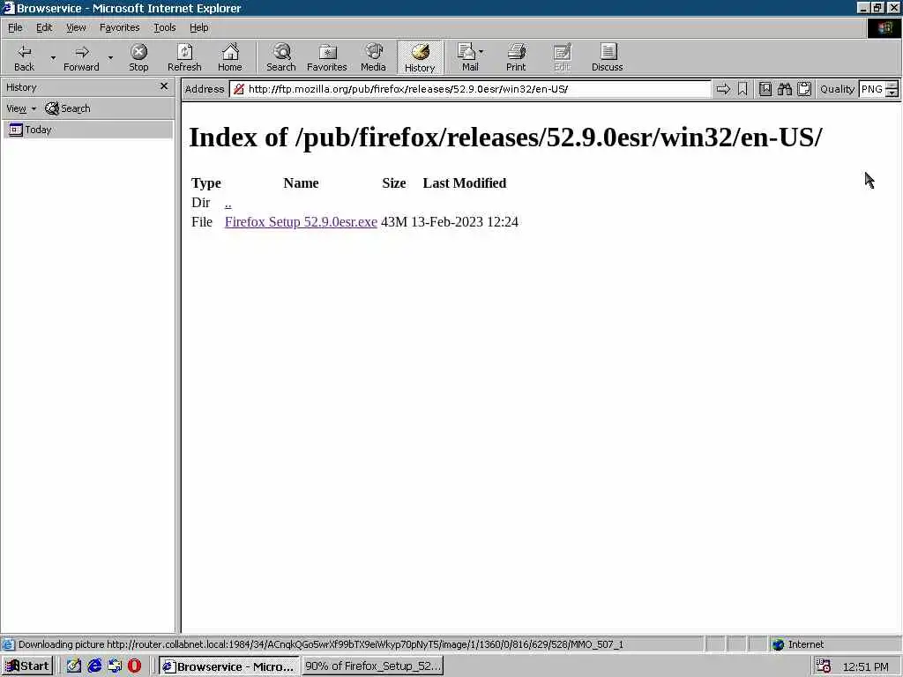Click the 'Type' column header
The image size is (903, 677).
[206, 183]
